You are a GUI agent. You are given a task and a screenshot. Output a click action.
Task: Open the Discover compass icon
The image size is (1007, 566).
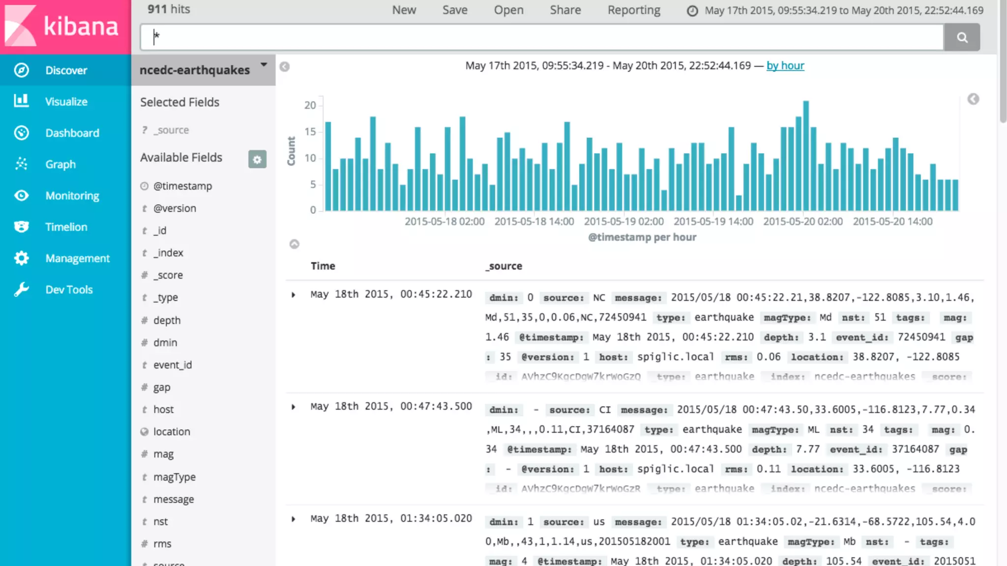click(x=21, y=70)
